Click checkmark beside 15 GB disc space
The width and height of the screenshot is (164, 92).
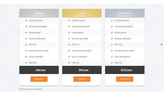point(112,20)
